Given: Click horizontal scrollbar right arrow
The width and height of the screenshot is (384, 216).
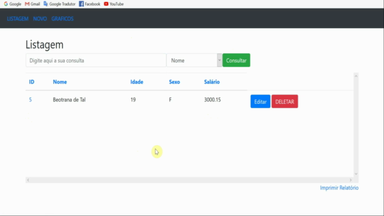Looking at the screenshot, I should 350,180.
